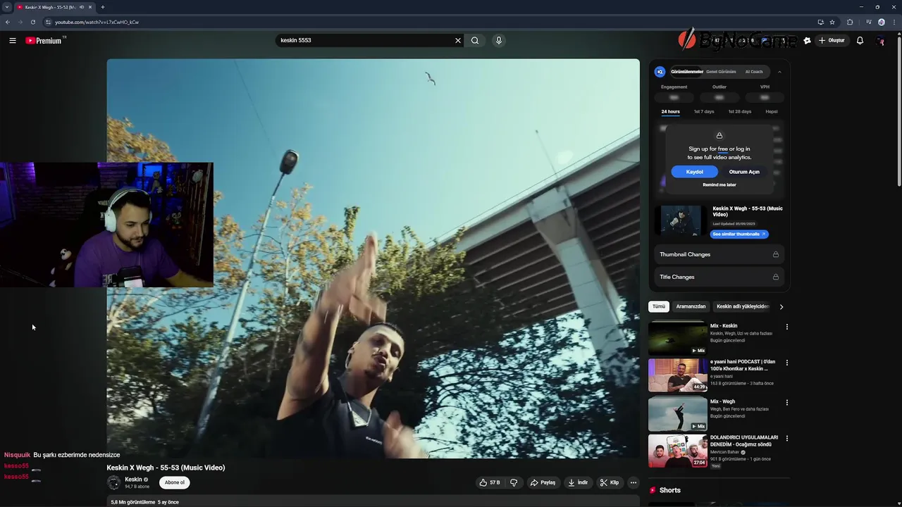Click the main video player to pause
Screen dimensions: 902x507
373,258
